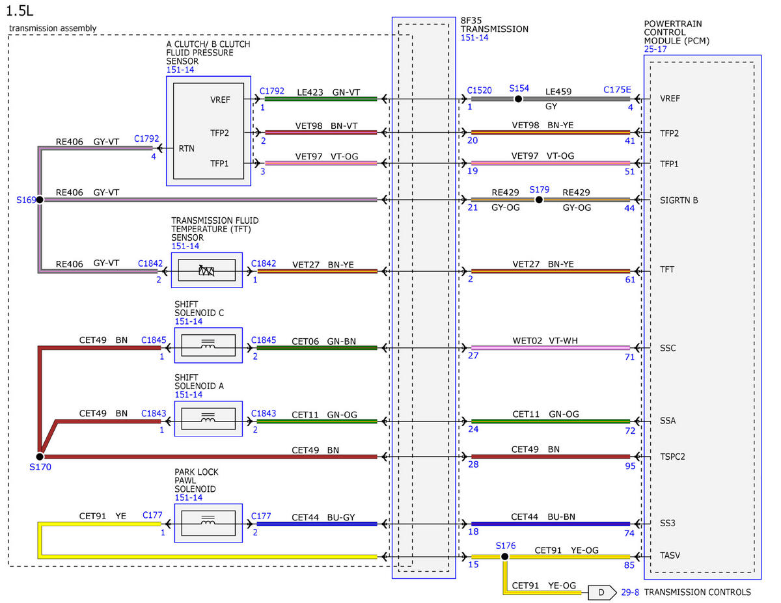The width and height of the screenshot is (781, 603).
Task: Select the CET44 BU-BN wire label
Action: coord(543,516)
